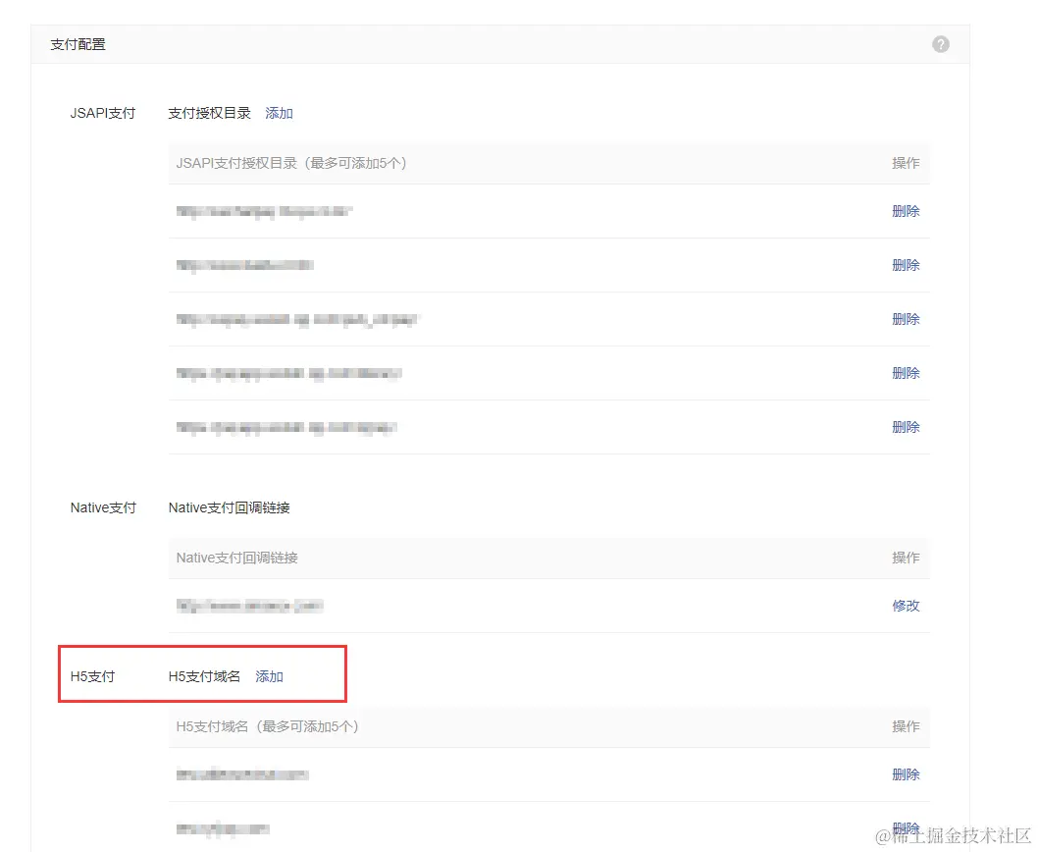
Task: Click 操作 header in H5 domain table
Action: point(906,726)
